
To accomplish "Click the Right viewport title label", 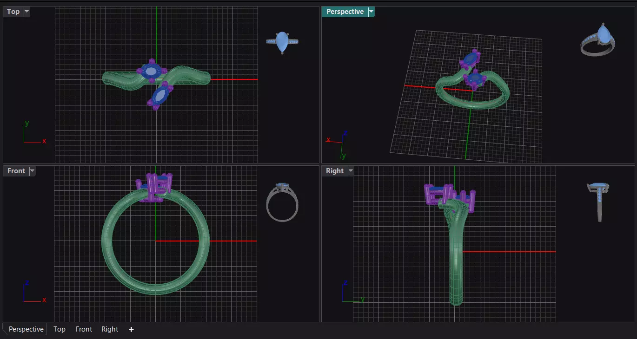I will [x=335, y=171].
